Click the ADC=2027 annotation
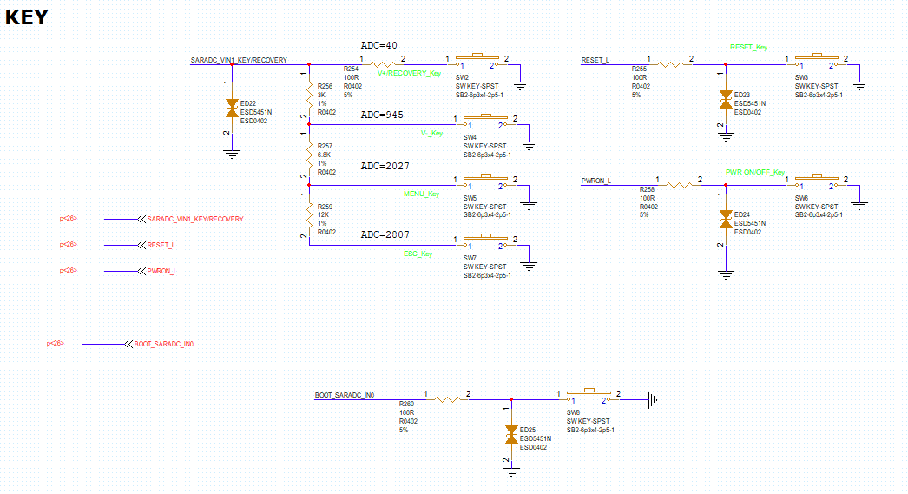 [x=385, y=166]
